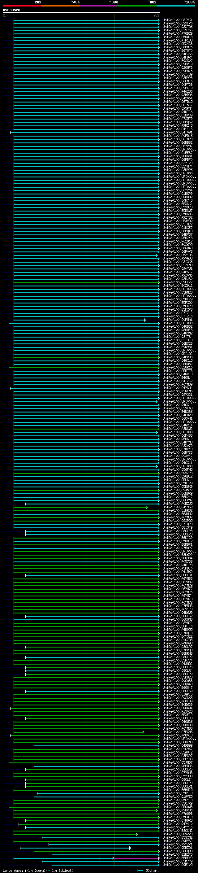The image size is (198, 873).
Task: Click the white query sequence ruler bar
Action: pyautogui.click(x=81, y=12)
